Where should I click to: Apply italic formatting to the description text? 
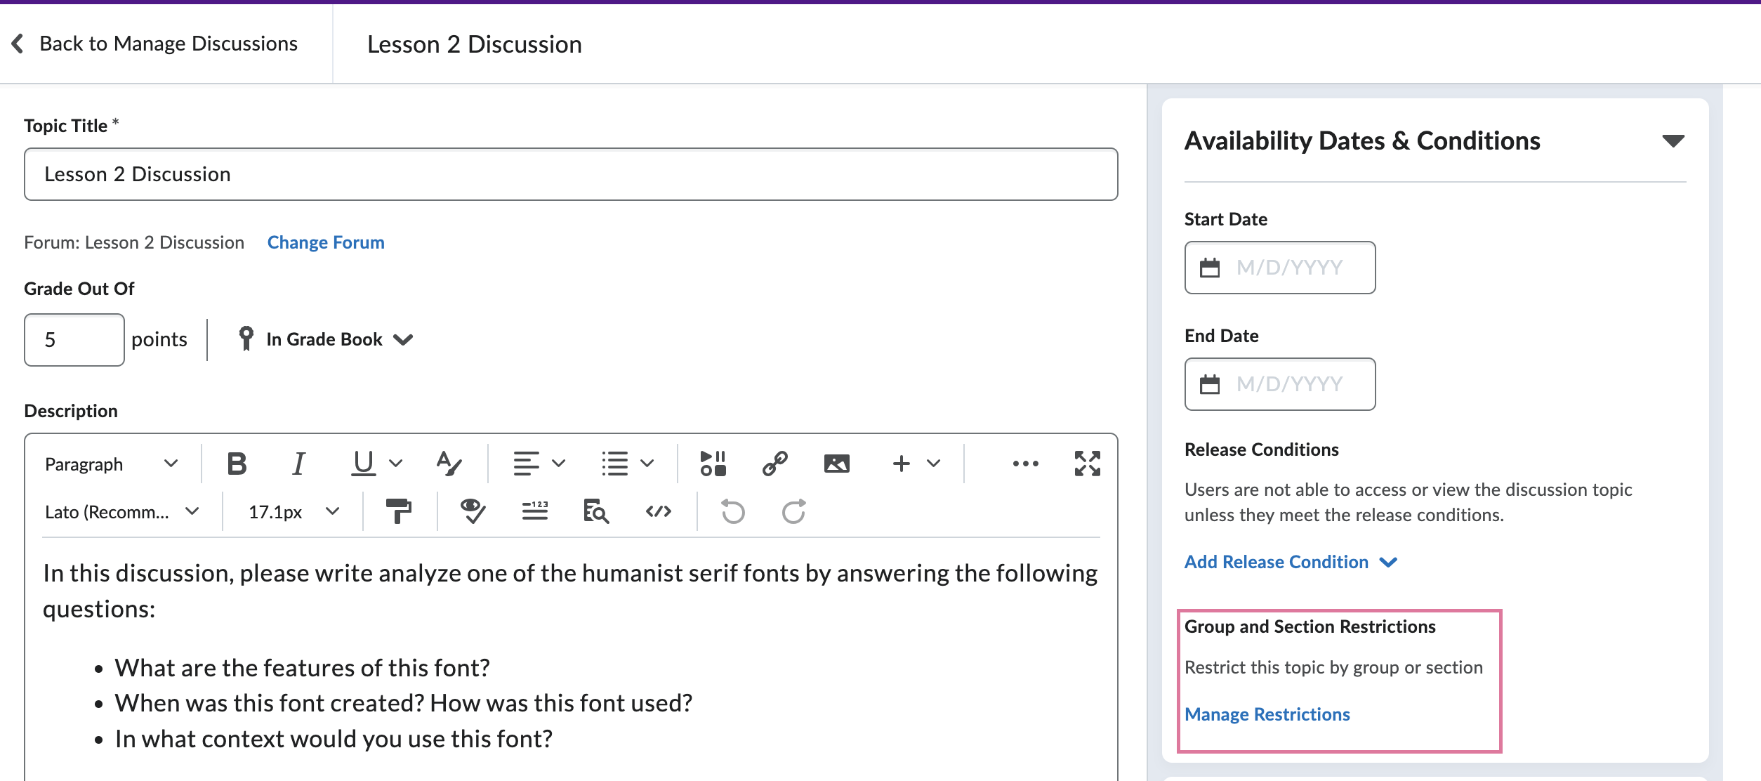(x=299, y=463)
